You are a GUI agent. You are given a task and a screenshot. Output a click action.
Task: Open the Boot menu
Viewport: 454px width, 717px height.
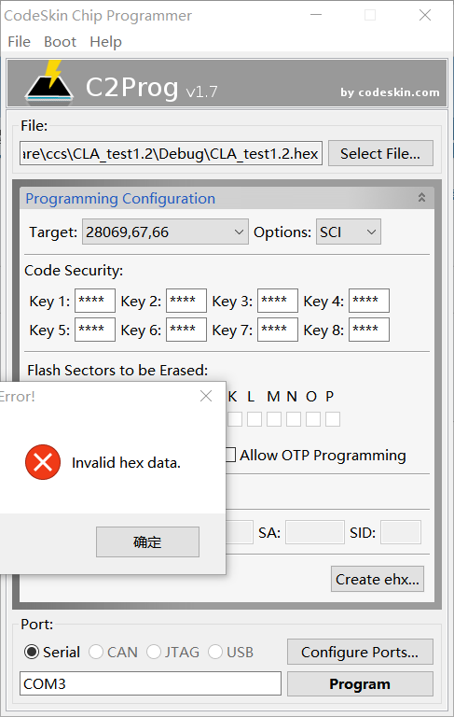(60, 42)
